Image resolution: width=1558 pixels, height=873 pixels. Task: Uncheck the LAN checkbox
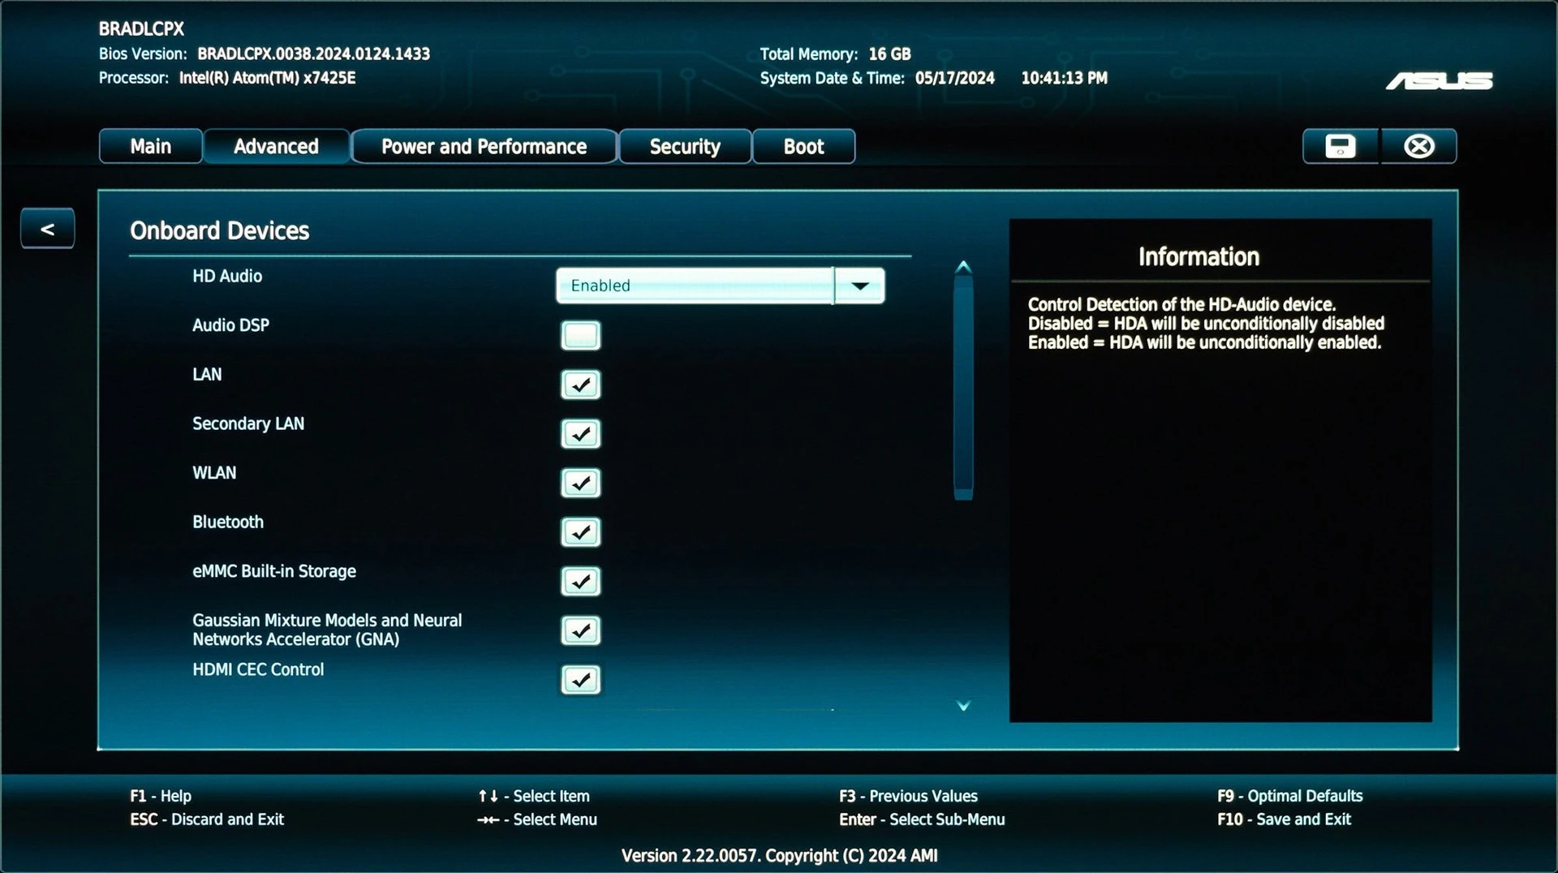[580, 385]
